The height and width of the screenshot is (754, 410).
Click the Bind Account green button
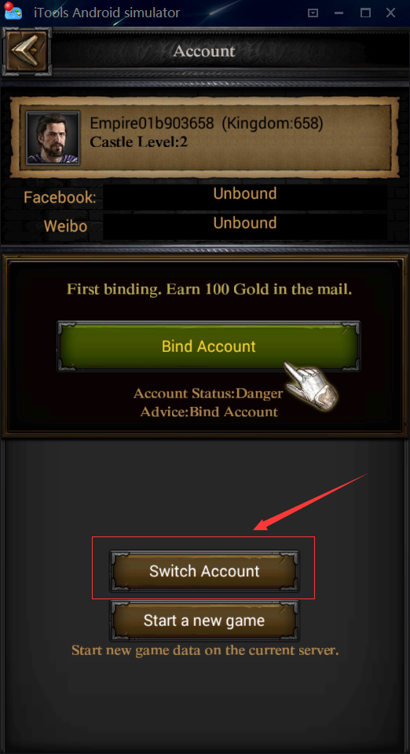(x=209, y=346)
